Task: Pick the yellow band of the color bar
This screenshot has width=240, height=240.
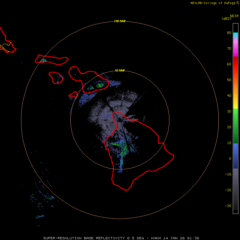Action: pos(235,106)
